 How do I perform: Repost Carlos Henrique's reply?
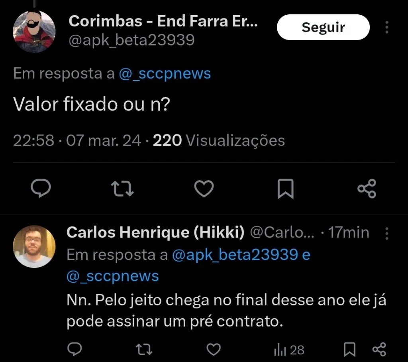(144, 350)
